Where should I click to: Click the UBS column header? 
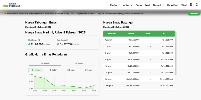pos(164,34)
